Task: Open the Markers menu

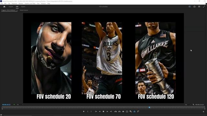Action: (21, 4)
